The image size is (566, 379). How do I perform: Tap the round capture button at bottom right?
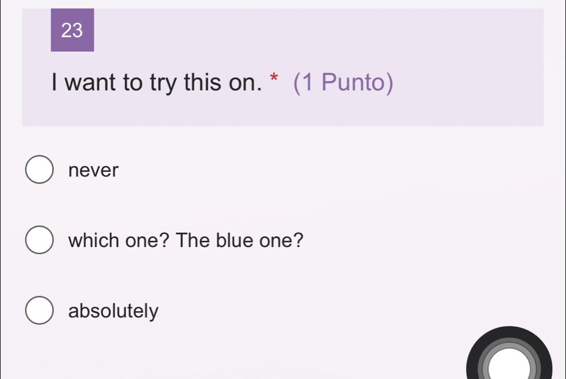tap(509, 367)
